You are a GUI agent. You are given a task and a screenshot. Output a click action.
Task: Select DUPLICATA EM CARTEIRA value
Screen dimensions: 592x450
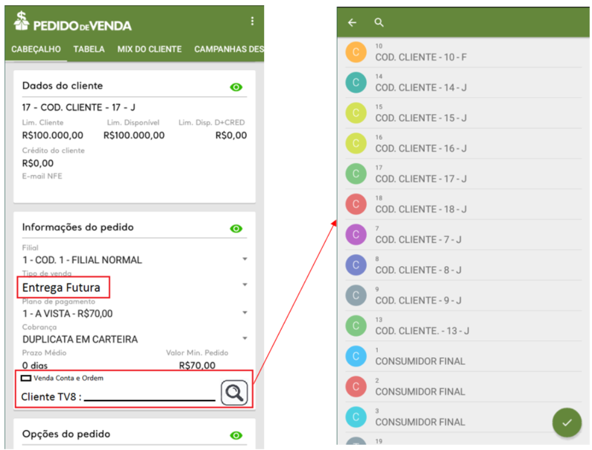80,340
